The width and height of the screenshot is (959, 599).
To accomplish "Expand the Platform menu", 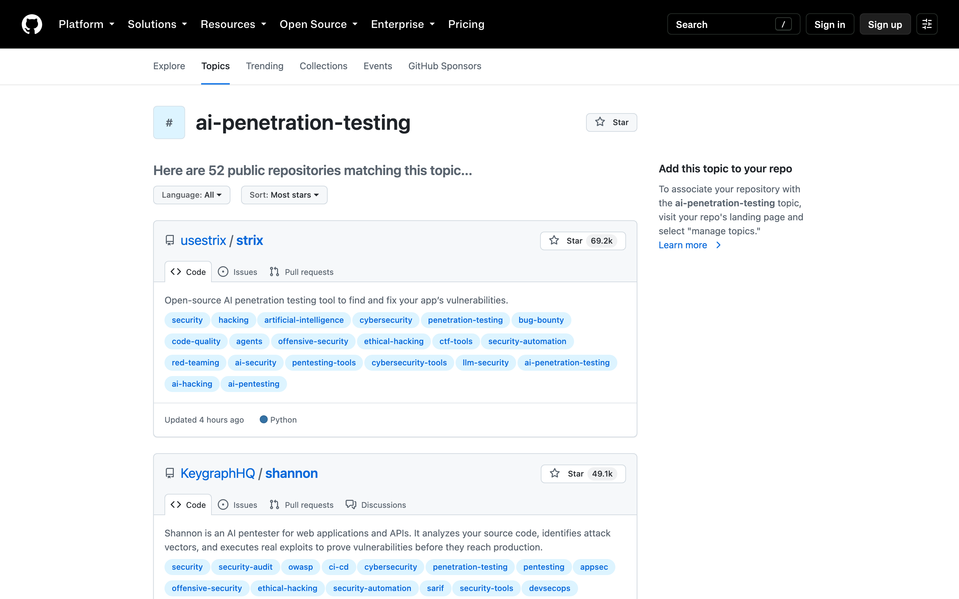I will (86, 24).
